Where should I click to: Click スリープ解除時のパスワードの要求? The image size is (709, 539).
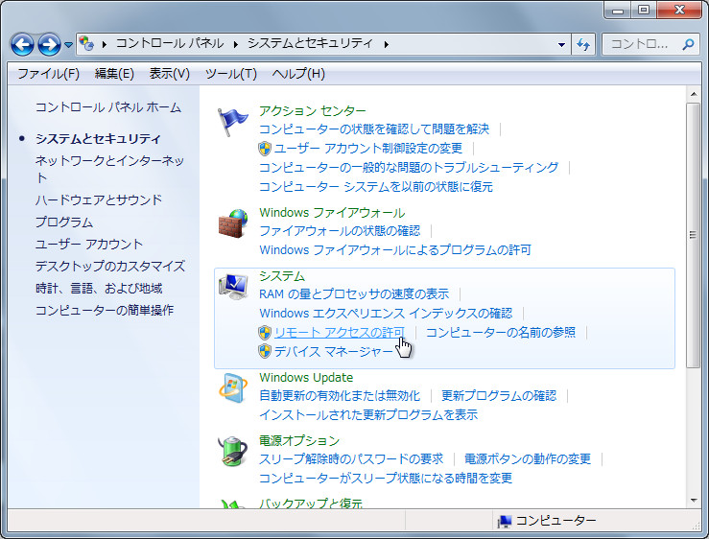click(x=351, y=459)
